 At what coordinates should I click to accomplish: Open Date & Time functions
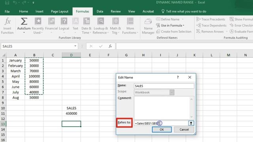click(87, 21)
